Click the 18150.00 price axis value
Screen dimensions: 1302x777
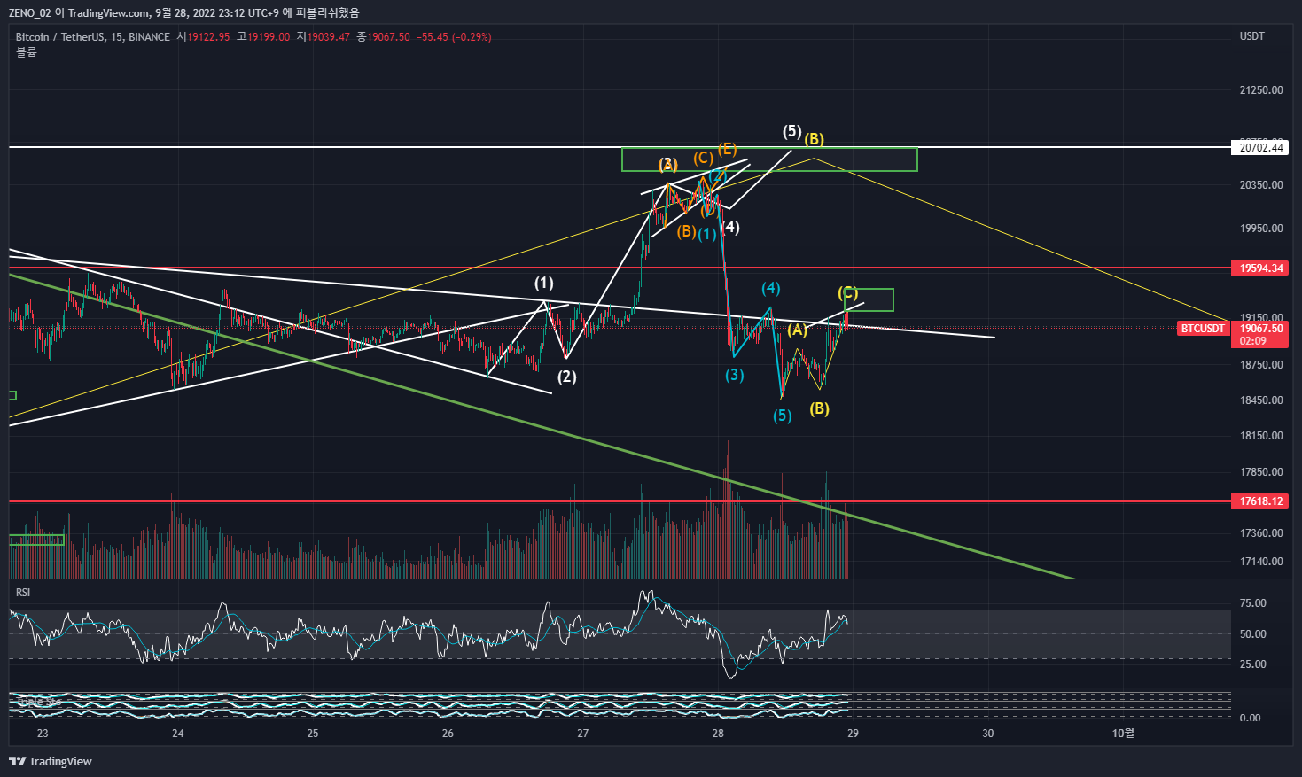point(1261,436)
